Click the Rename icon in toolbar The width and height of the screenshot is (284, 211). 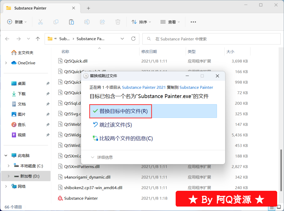pyautogui.click(x=87, y=22)
